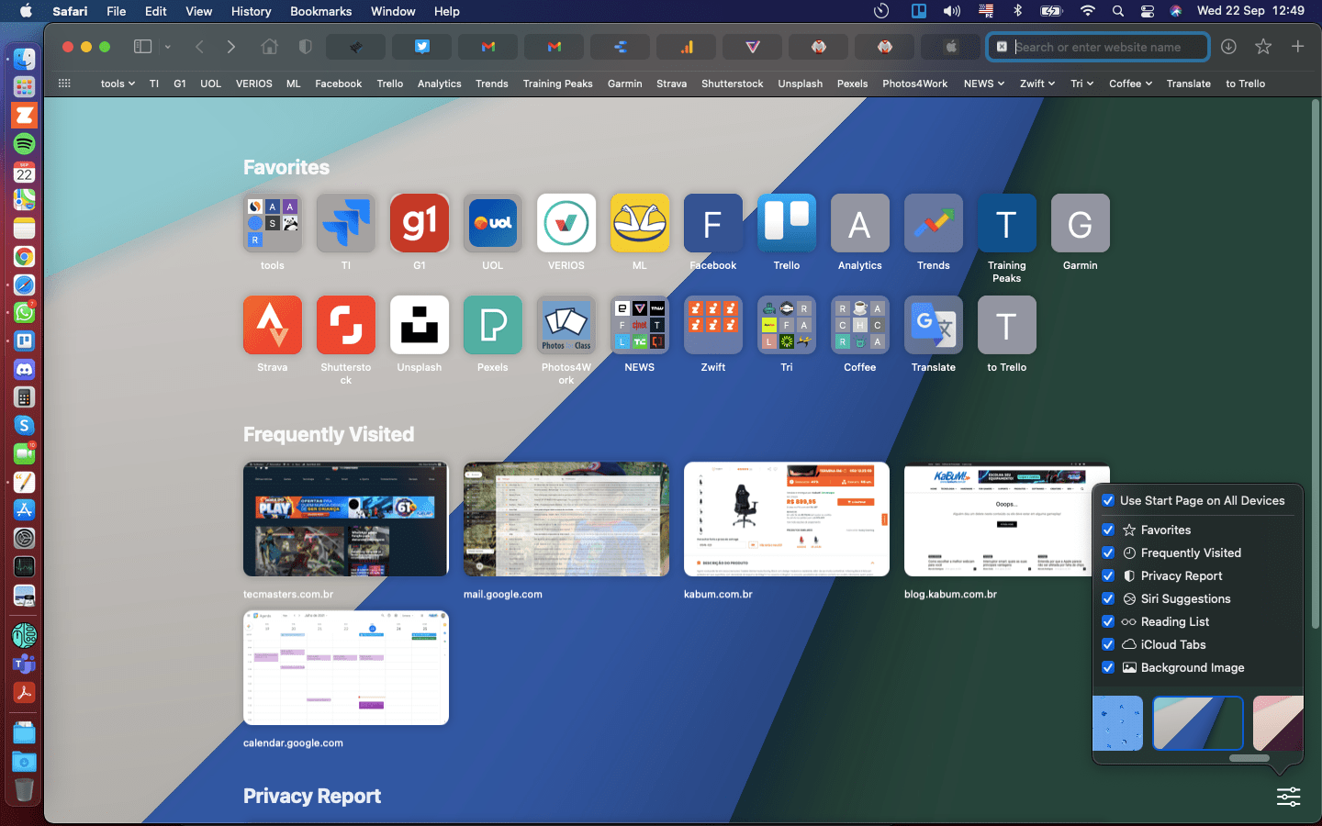Select the blue diagonal background swatch

1198,723
